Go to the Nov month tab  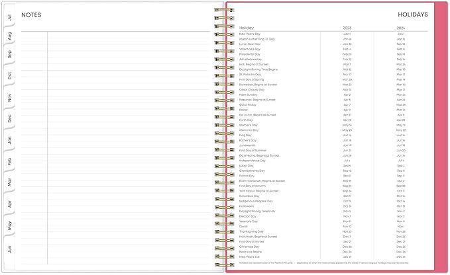9,98
